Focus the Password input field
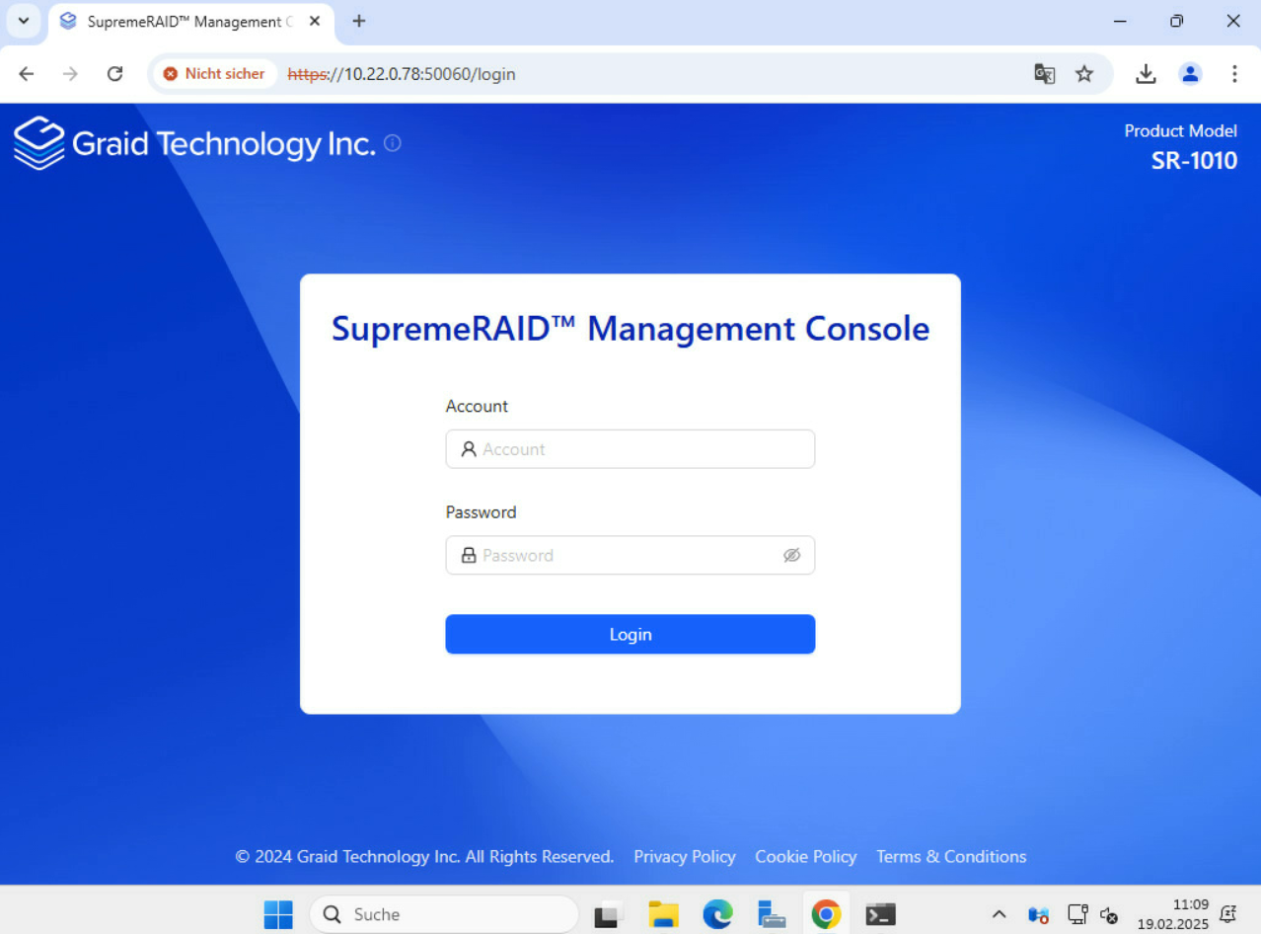Viewport: 1261px width, 934px height. 630,555
